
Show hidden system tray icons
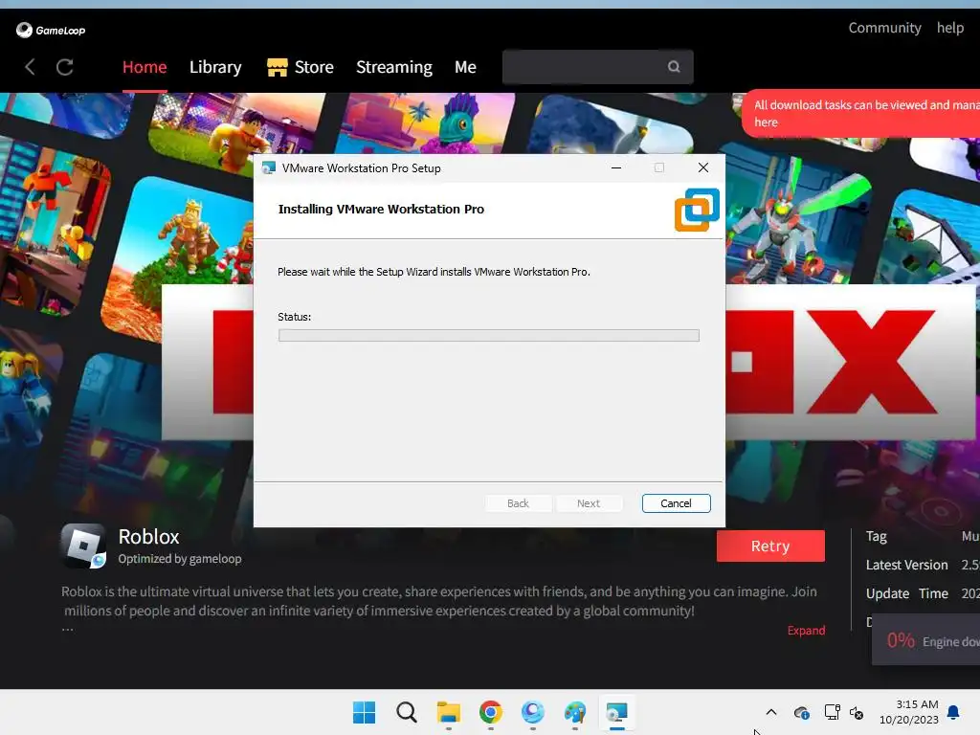[x=771, y=712]
